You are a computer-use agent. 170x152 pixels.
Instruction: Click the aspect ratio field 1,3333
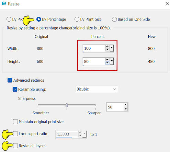[x=67, y=134]
